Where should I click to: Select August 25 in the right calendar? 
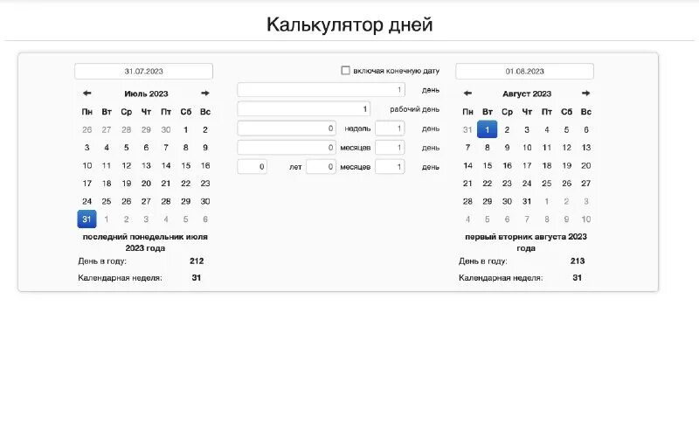[547, 184]
